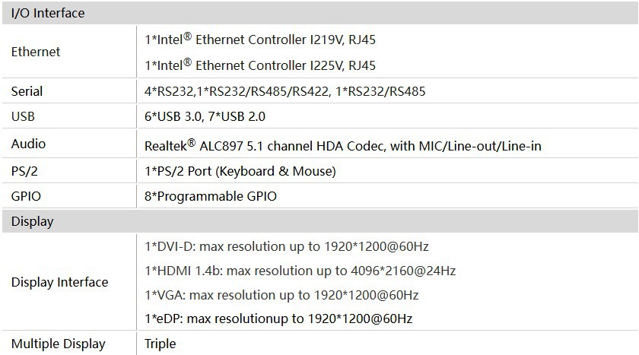Click the HDMI 1.4b resolution line

300,271
